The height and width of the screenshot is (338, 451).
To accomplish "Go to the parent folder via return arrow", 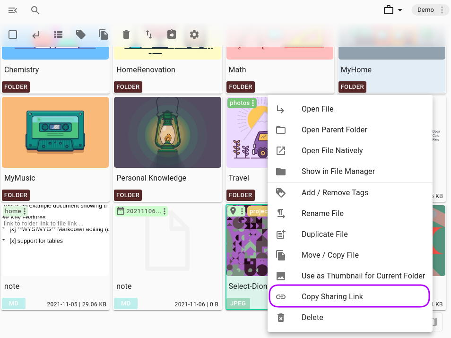I will [35, 35].
